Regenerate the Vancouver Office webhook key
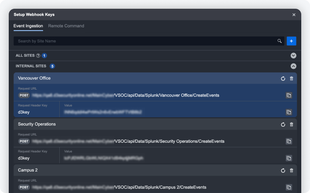This screenshot has width=310, height=193. (283, 78)
